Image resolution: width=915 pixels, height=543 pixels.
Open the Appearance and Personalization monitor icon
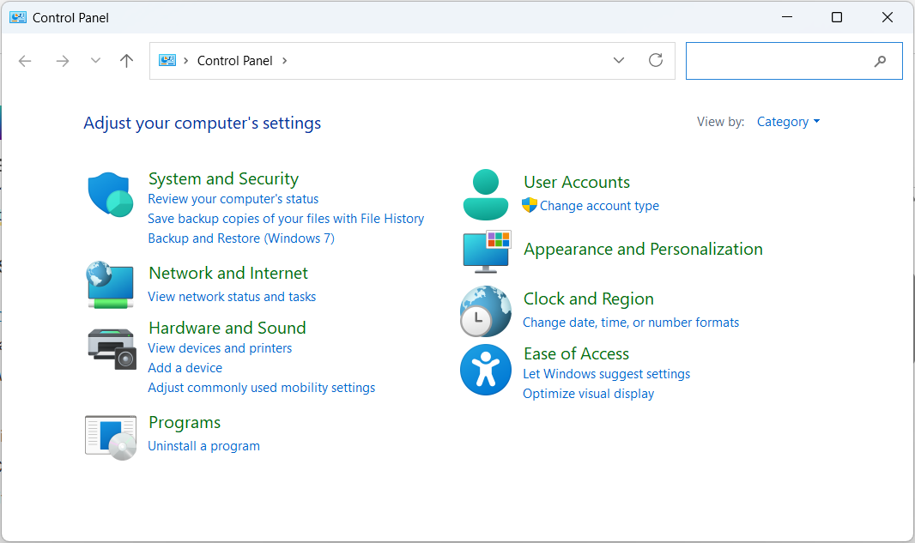coord(487,252)
